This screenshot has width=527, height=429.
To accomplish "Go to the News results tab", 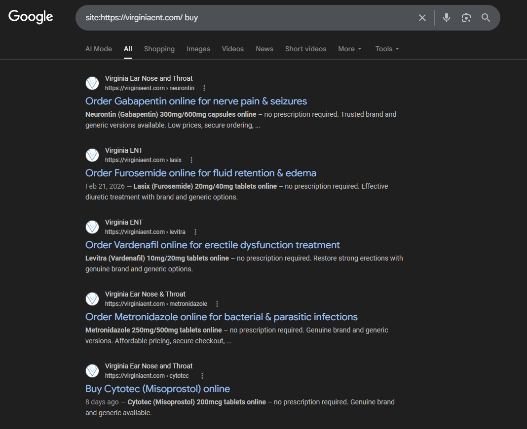I will pos(264,49).
